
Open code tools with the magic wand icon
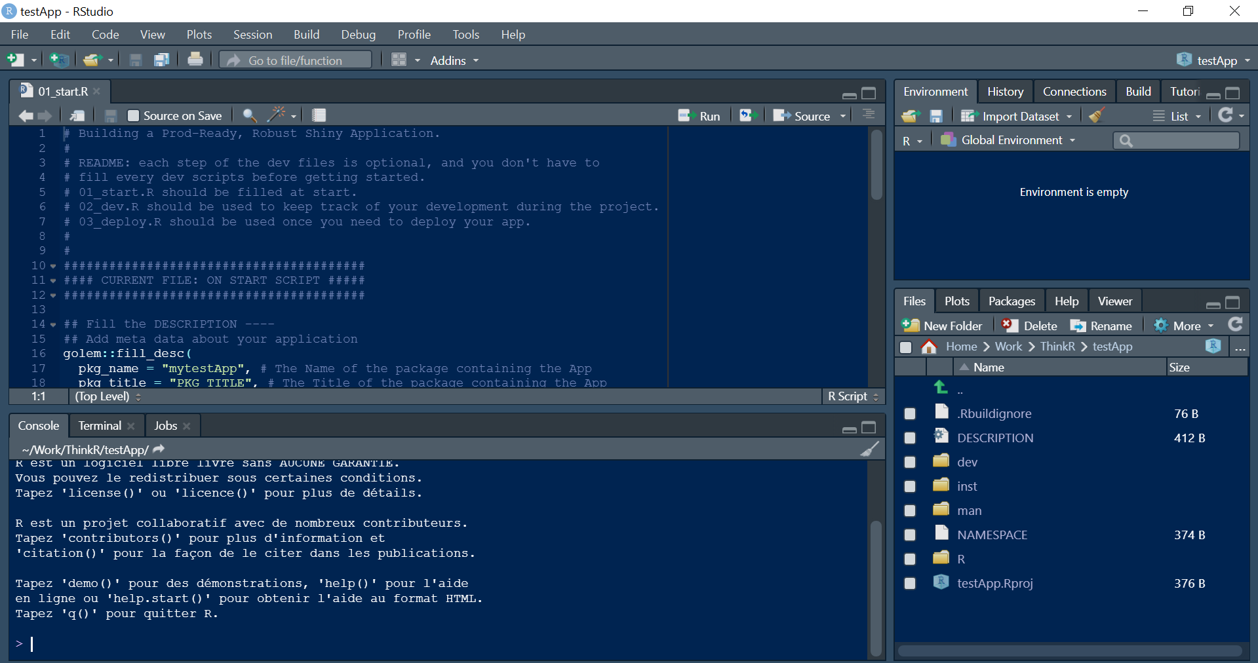[x=277, y=115]
